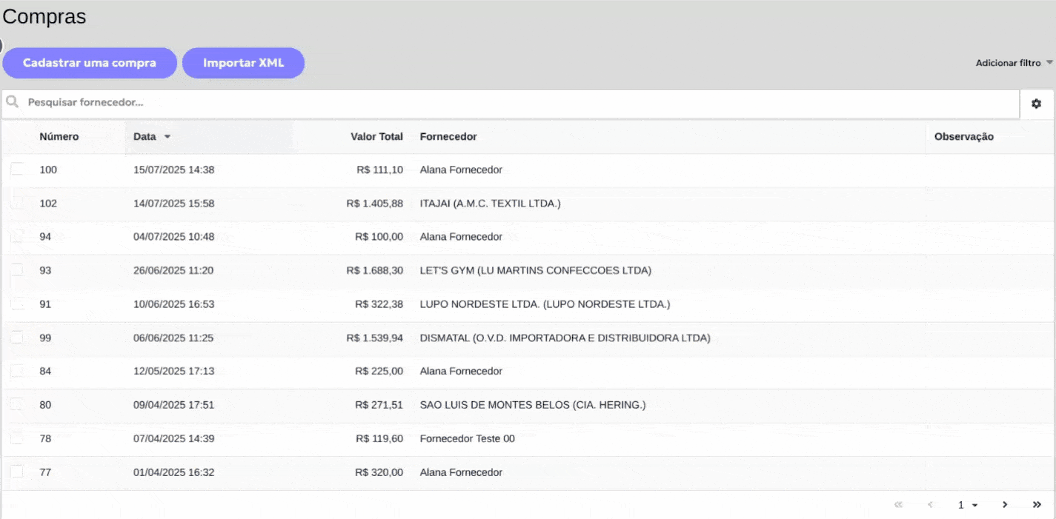
Task: Go to the next page arrow
Action: click(x=1005, y=504)
